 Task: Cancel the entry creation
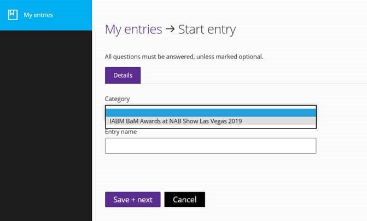click(x=184, y=200)
